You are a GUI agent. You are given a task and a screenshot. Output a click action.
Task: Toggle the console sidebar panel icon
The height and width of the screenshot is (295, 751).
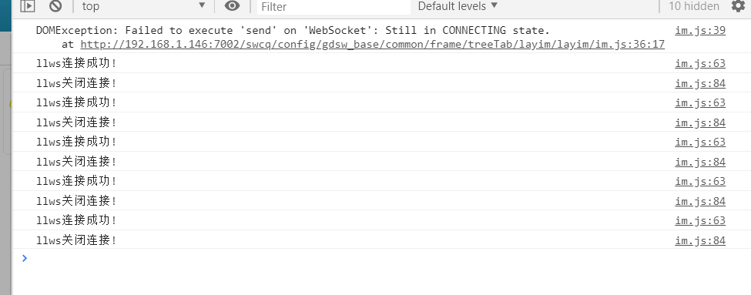(28, 6)
